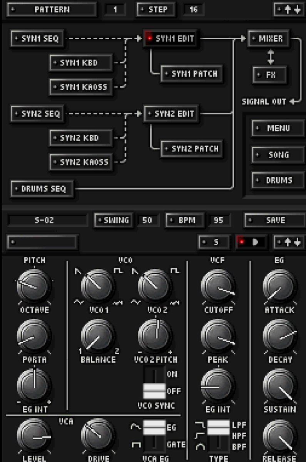This screenshot has height=462, width=306.
Task: Open the DRUMS page
Action: click(x=278, y=180)
